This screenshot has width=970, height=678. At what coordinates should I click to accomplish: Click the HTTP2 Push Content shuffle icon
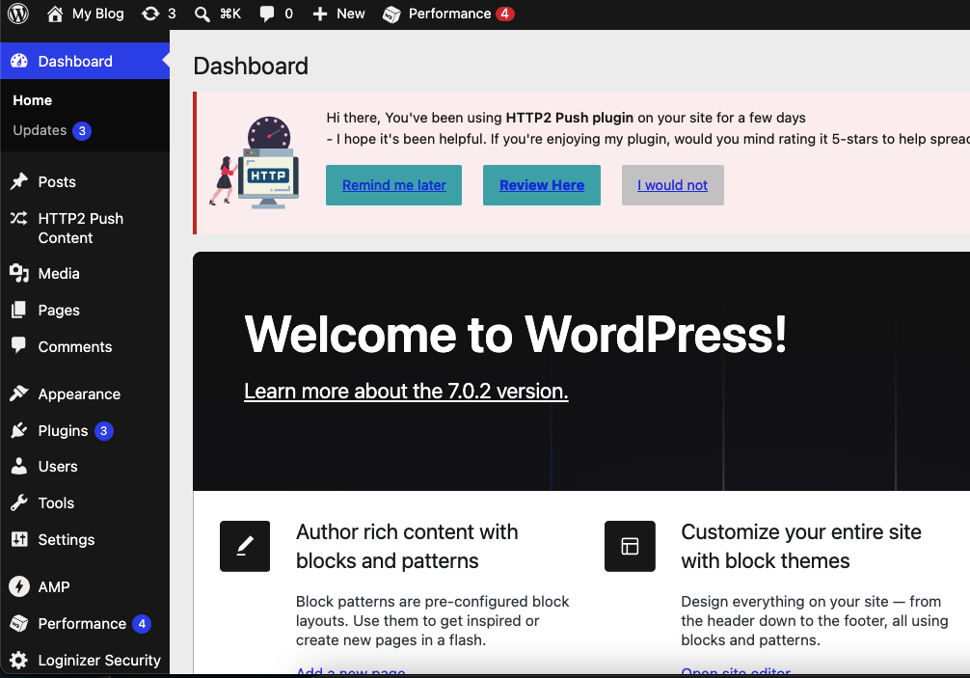click(x=19, y=218)
